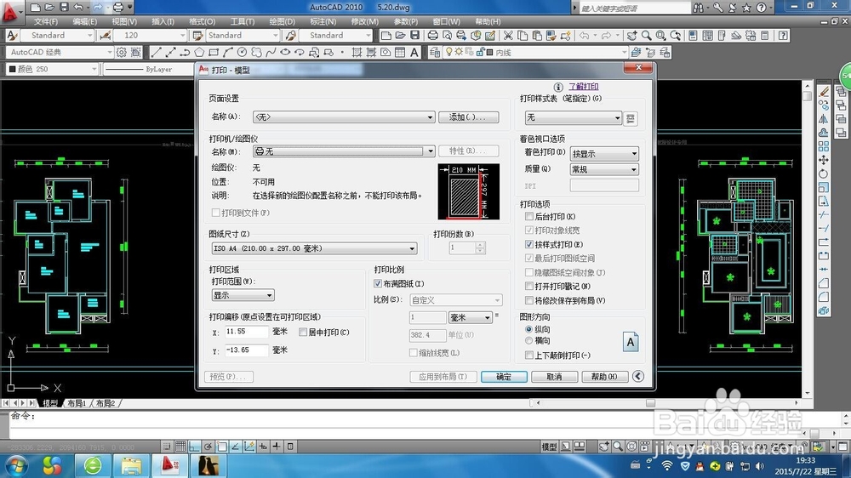Click the Cut scissors icon
This screenshot has height=478, width=851.
pyautogui.click(x=508, y=35)
